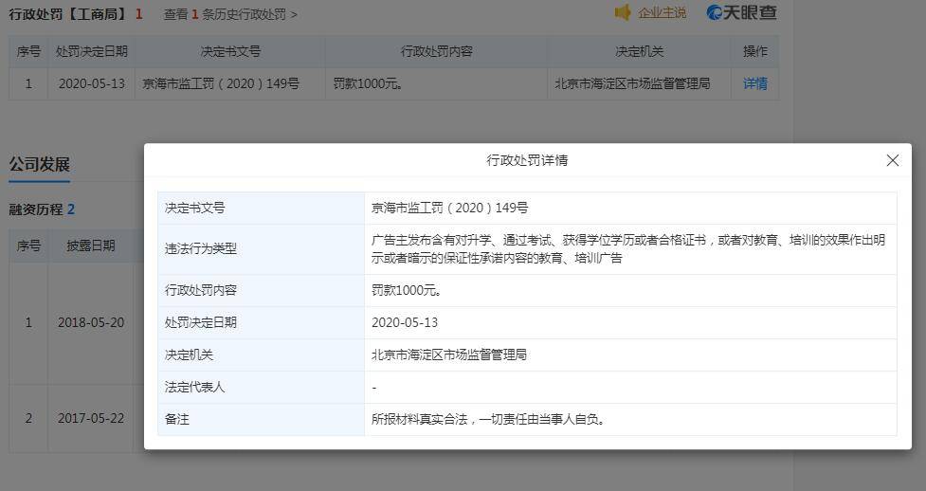Screen dimensions: 926x491
Task: Select remark text 所报材料真实合法
Action: (419, 420)
